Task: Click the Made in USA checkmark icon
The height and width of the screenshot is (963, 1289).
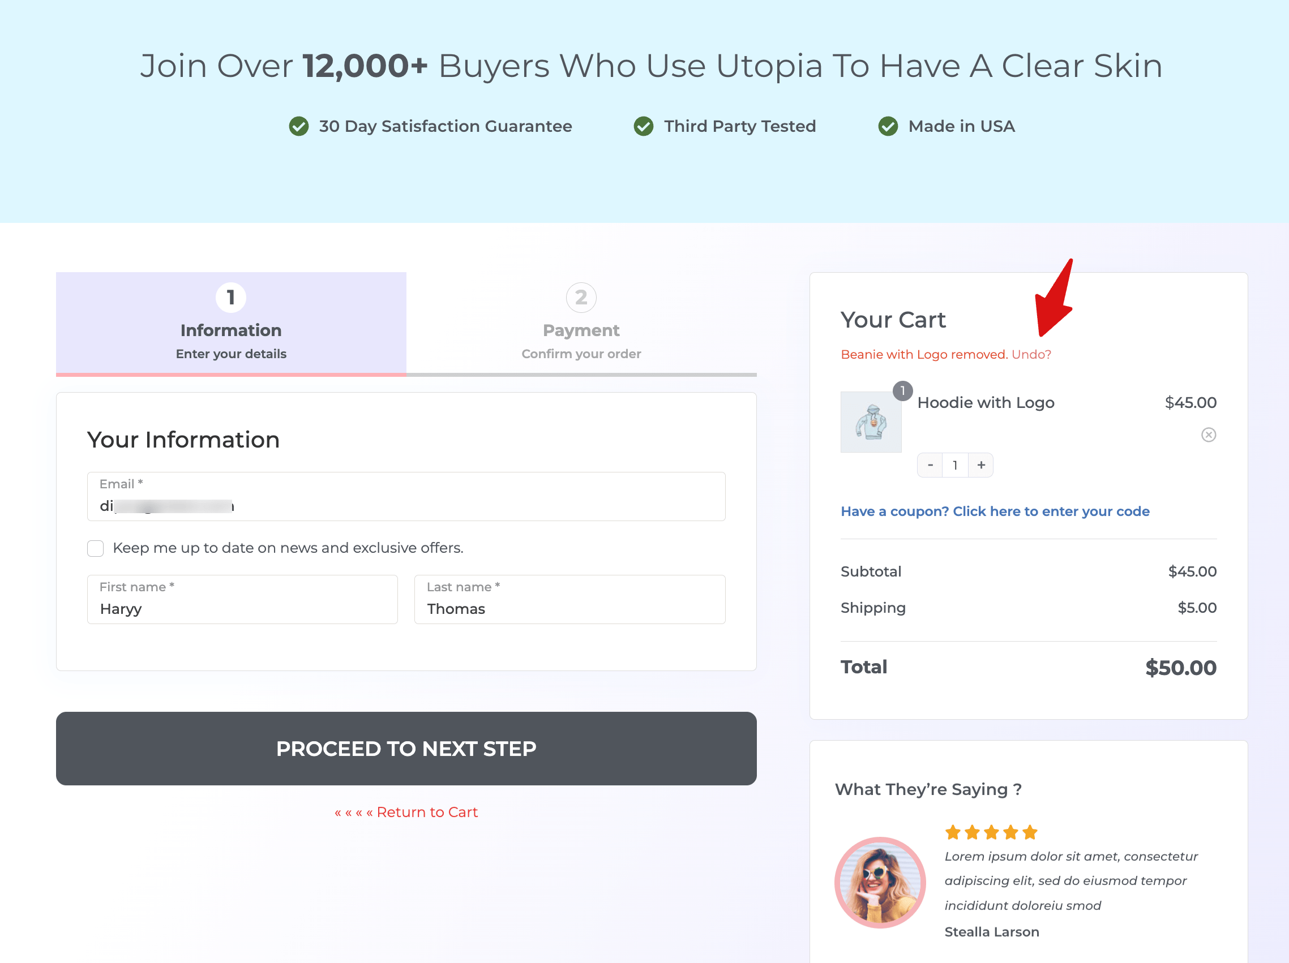Action: click(888, 126)
